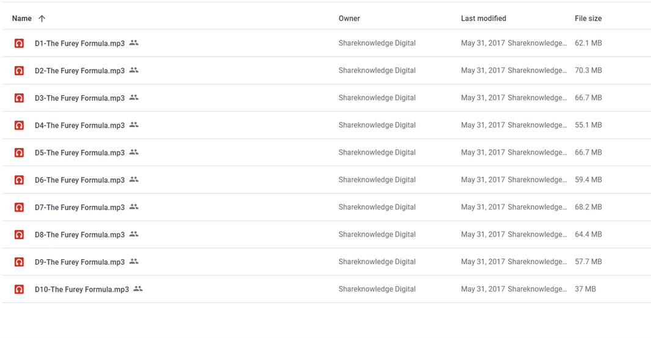Click the shared people icon next to D2 file

point(134,70)
